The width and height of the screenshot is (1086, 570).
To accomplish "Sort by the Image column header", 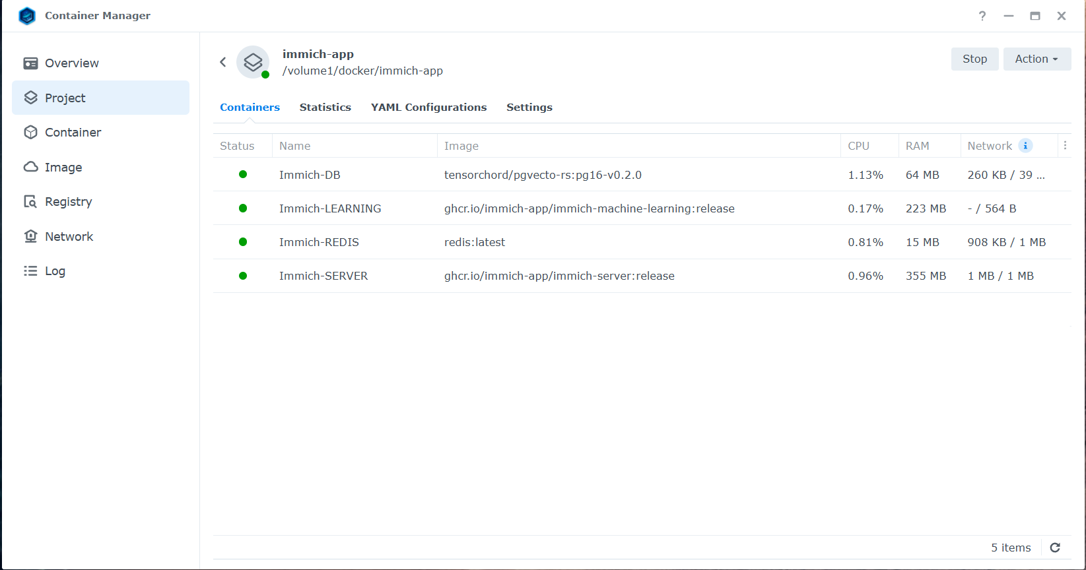I will pyautogui.click(x=639, y=146).
